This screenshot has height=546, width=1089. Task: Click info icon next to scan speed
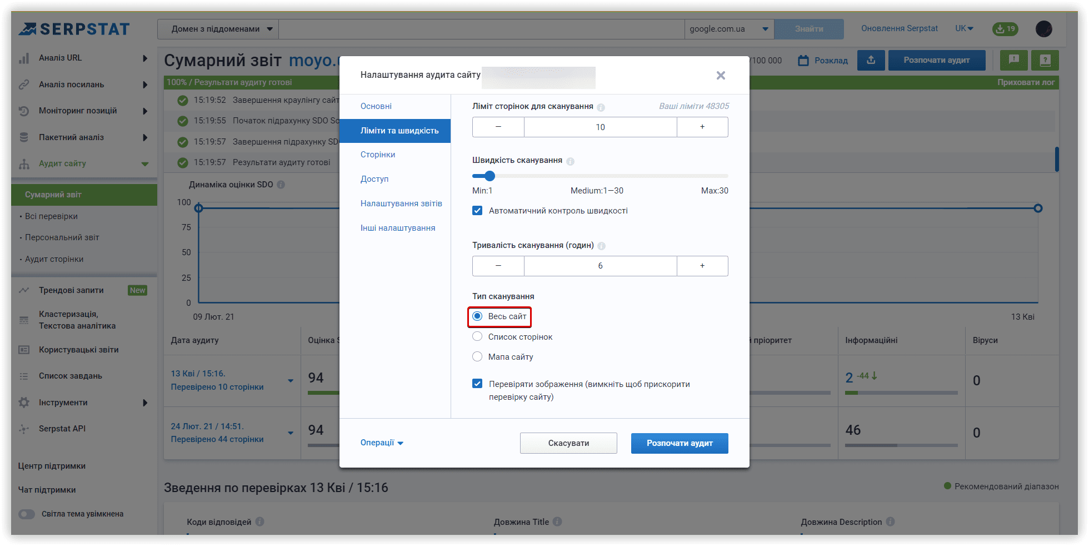click(570, 161)
